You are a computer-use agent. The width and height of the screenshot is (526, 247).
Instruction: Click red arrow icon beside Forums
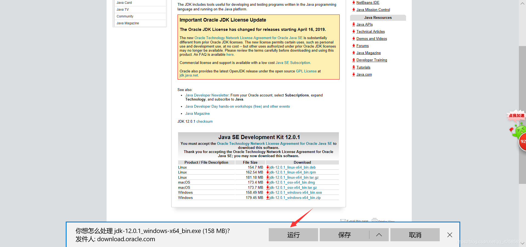click(x=354, y=46)
